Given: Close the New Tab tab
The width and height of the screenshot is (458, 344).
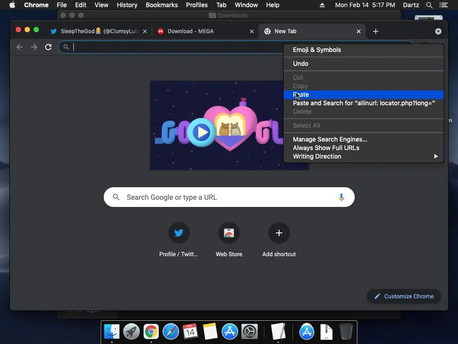Looking at the screenshot, I should coord(359,31).
